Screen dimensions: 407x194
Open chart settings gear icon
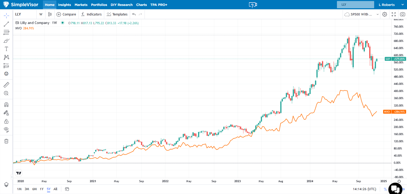(385, 14)
